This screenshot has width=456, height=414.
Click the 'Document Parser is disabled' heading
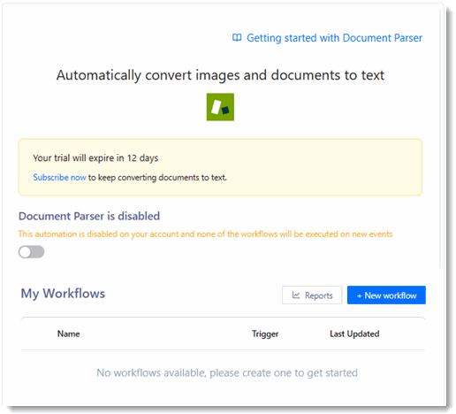pyautogui.click(x=89, y=216)
